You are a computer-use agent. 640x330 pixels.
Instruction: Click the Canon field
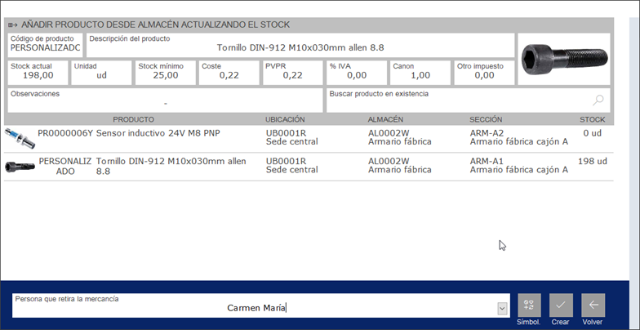(x=420, y=73)
